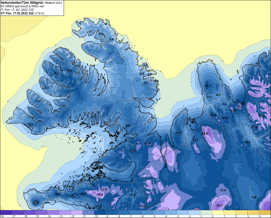Click the -9.8 temperature label

(57, 194)
